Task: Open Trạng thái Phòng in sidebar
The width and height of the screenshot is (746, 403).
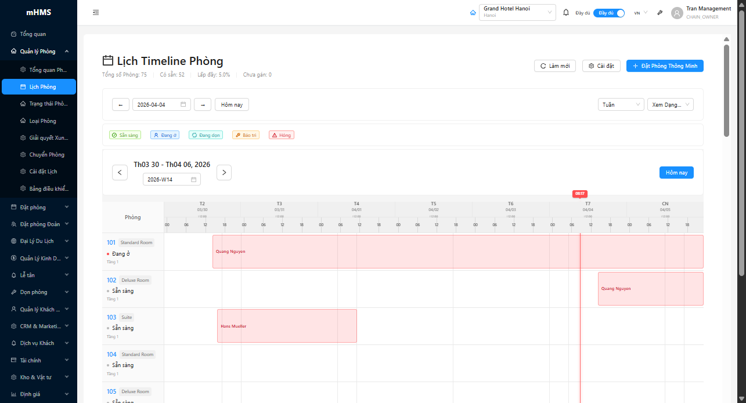Action: (48, 104)
